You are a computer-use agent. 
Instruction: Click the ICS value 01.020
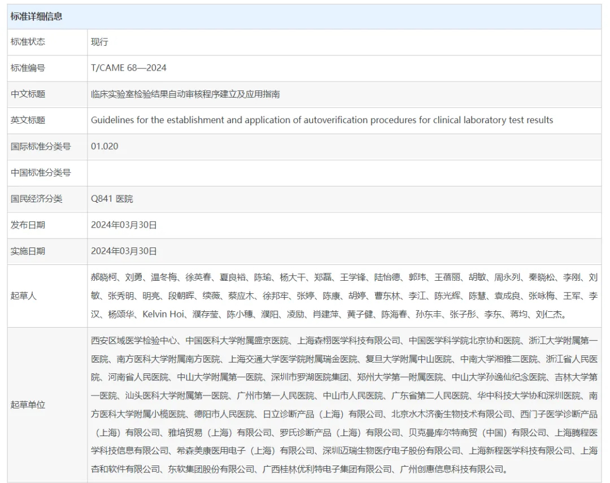[104, 146]
